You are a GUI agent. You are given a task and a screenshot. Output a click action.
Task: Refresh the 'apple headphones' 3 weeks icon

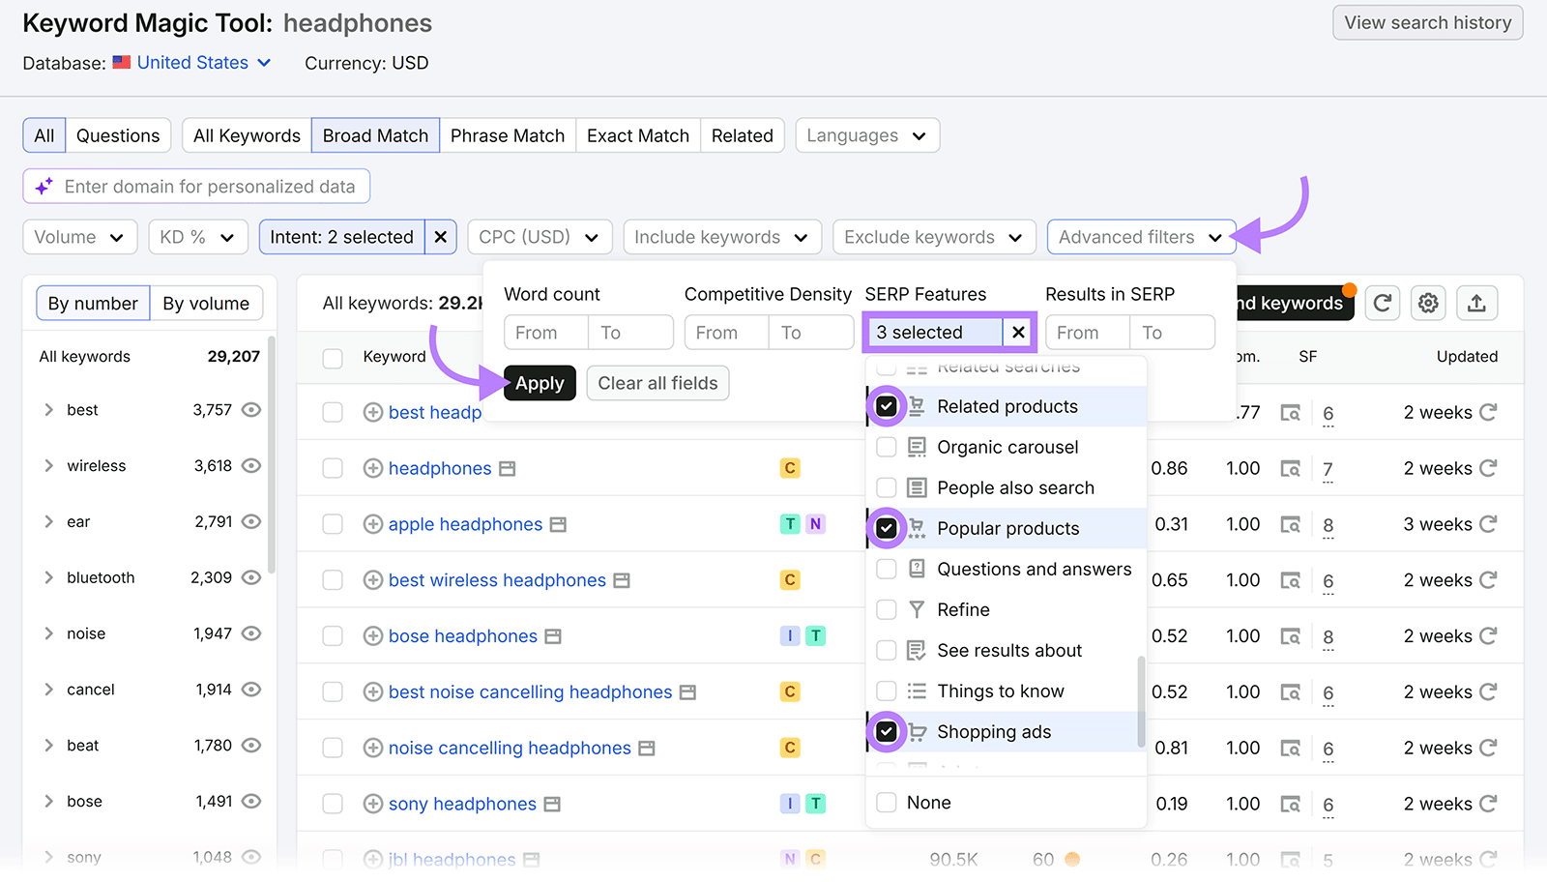(x=1488, y=524)
